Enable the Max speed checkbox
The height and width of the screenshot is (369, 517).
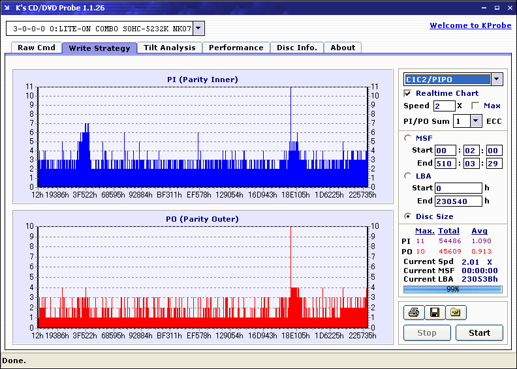(475, 106)
